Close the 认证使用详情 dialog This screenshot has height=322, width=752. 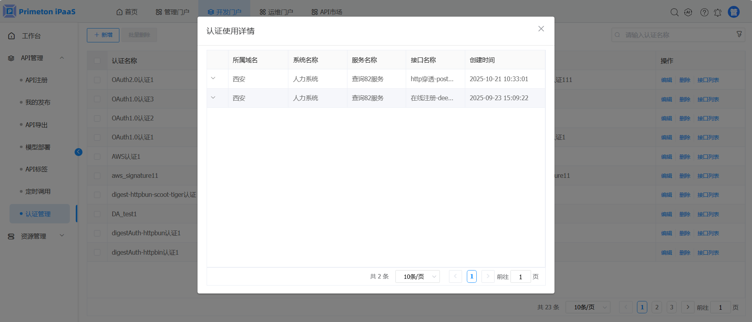tap(541, 29)
